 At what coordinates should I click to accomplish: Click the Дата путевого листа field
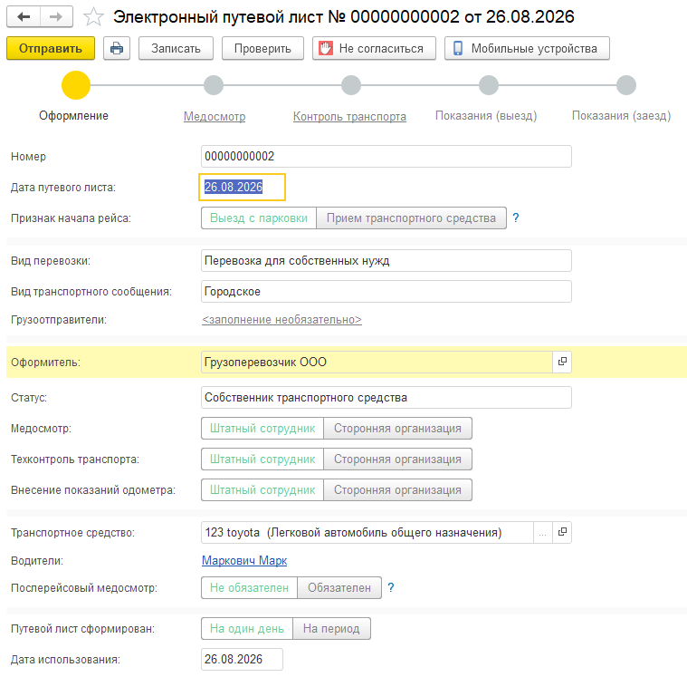[x=242, y=187]
